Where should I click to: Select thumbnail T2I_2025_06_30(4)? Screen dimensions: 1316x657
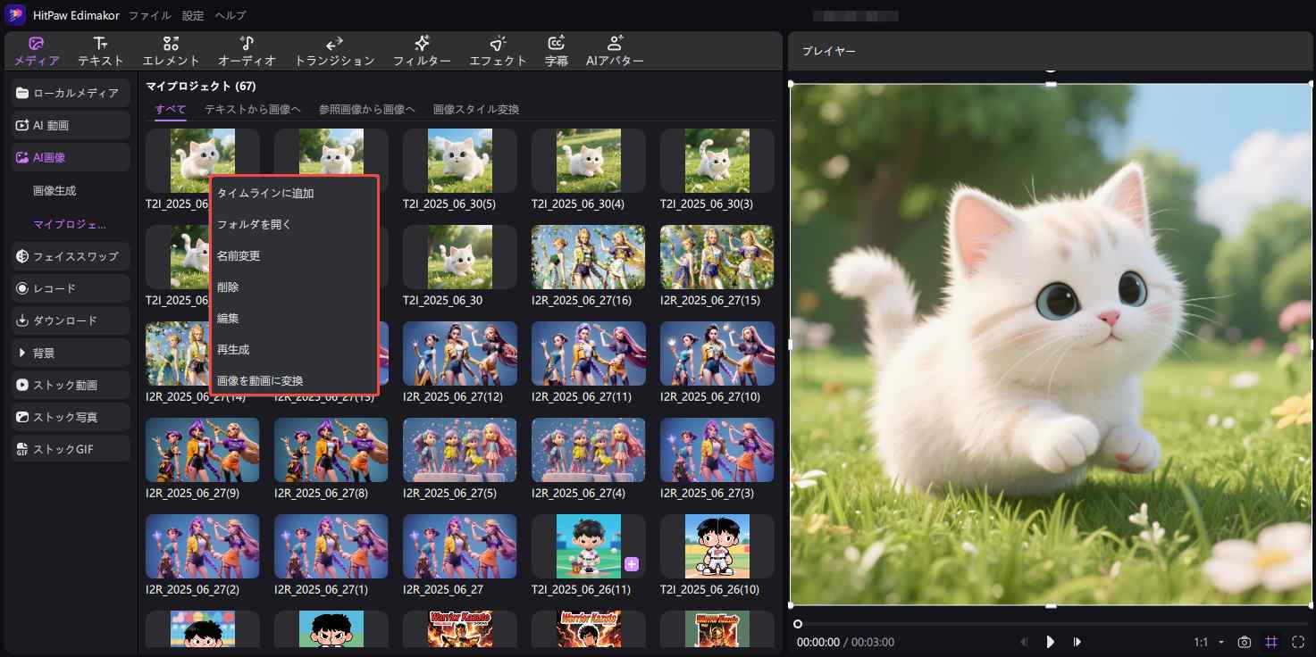tap(589, 161)
